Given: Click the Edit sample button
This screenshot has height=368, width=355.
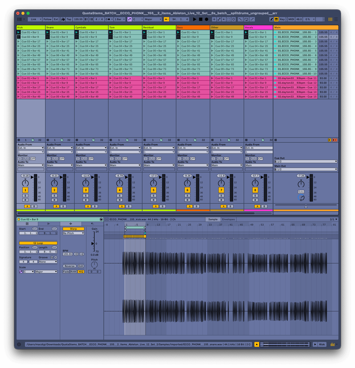Looking at the screenshot, I should (x=81, y=266).
